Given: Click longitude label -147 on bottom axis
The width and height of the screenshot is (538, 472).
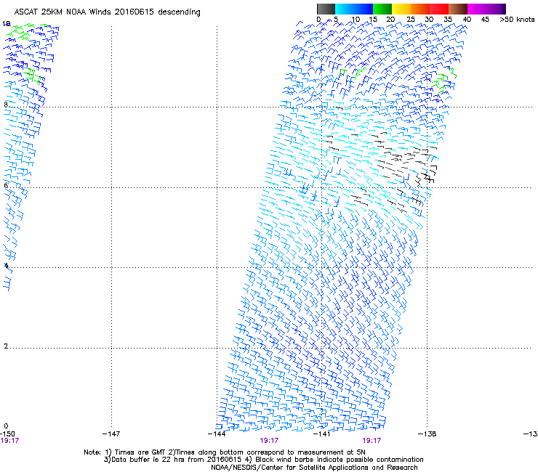Looking at the screenshot, I should click(111, 434).
